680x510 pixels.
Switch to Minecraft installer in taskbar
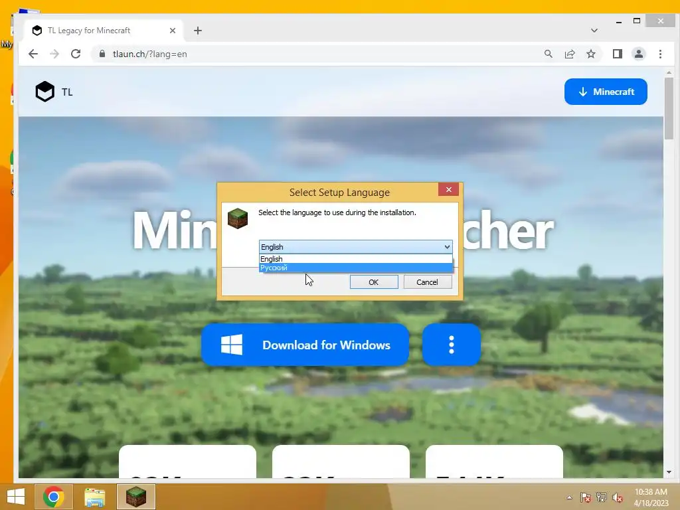coord(136,497)
